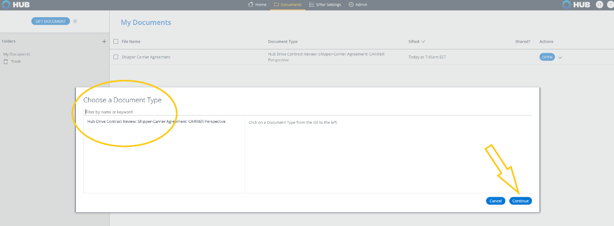614x226 pixels.
Task: Check the Shipper Carrier Agreement row checkbox
Action: pos(116,57)
